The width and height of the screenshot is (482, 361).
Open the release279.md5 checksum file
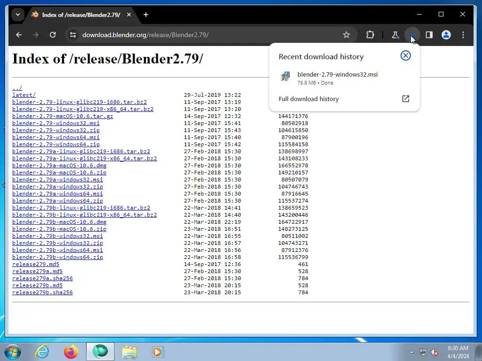point(36,265)
